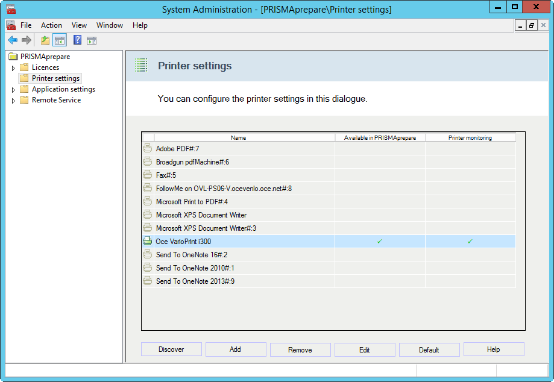Click the Add button
The height and width of the screenshot is (382, 554).
pos(236,349)
